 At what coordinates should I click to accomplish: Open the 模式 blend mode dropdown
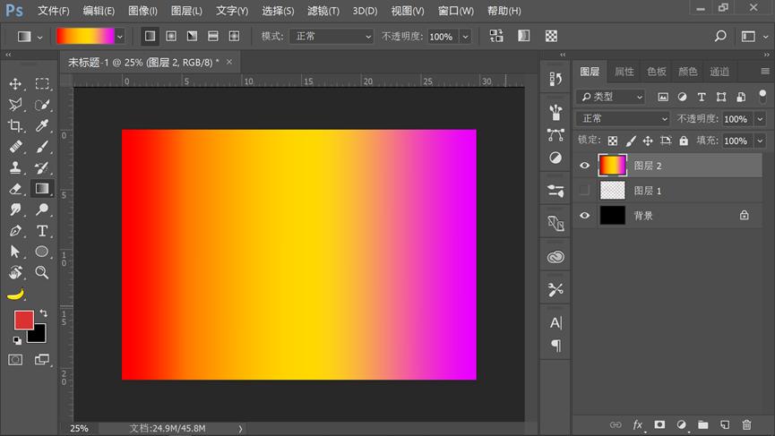[x=332, y=37]
